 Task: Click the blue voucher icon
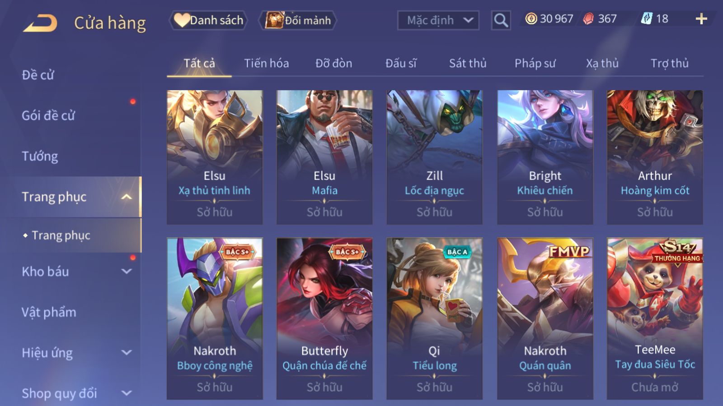647,18
